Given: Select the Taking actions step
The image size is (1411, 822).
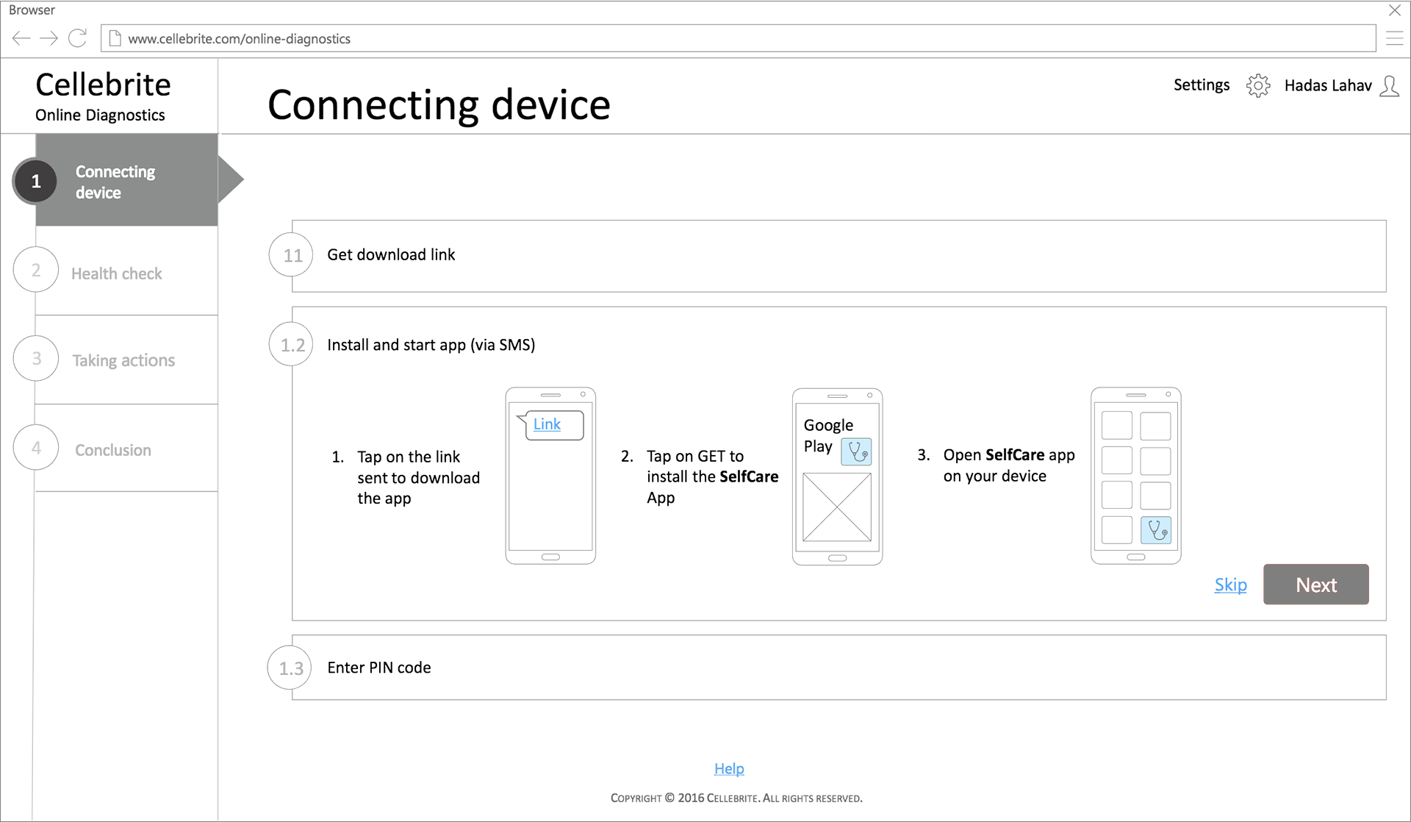Looking at the screenshot, I should pyautogui.click(x=123, y=360).
